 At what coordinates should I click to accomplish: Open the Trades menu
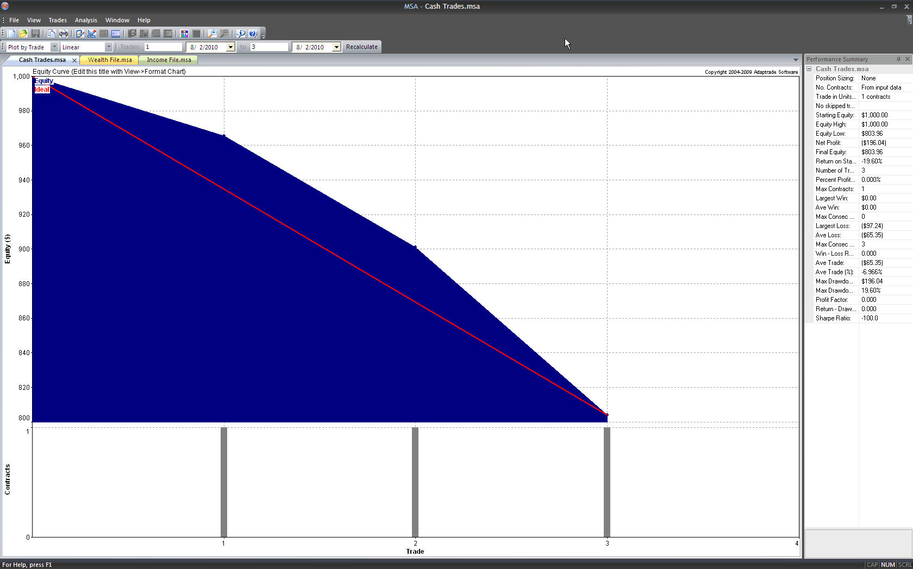[x=58, y=20]
